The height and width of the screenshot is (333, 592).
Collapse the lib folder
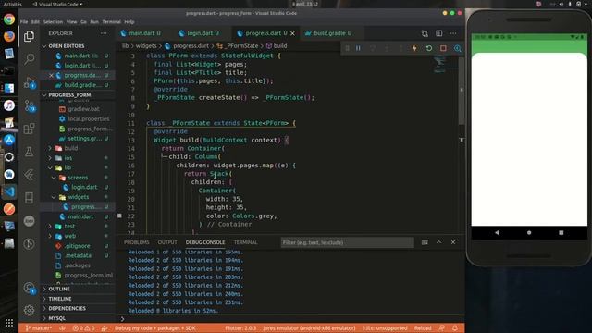(x=68, y=167)
